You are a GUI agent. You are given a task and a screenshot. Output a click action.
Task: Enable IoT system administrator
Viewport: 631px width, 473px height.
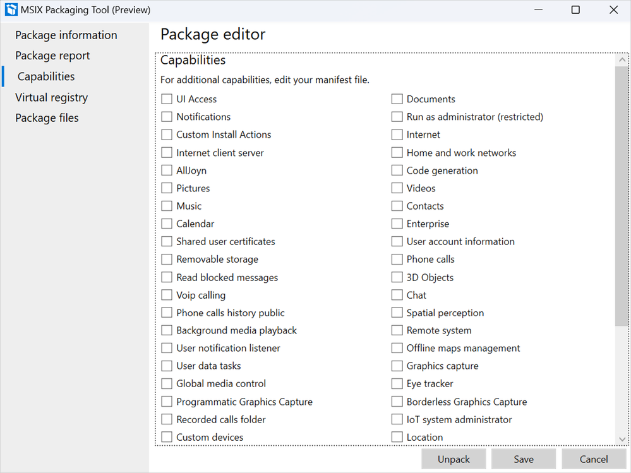click(x=397, y=419)
